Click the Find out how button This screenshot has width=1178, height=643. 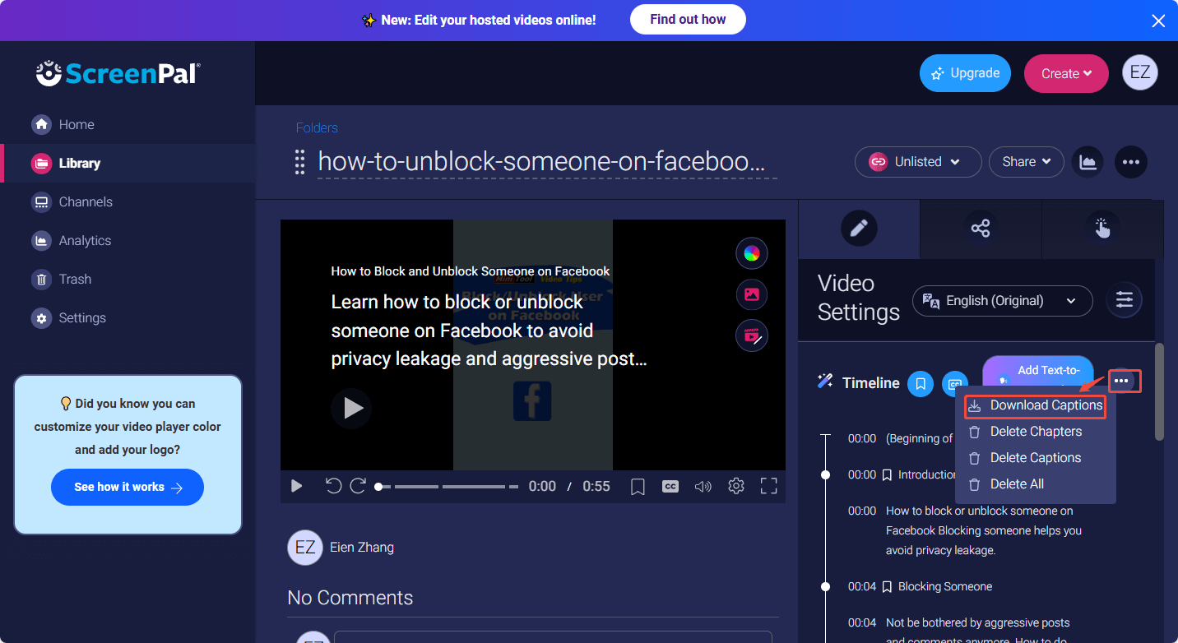click(688, 20)
